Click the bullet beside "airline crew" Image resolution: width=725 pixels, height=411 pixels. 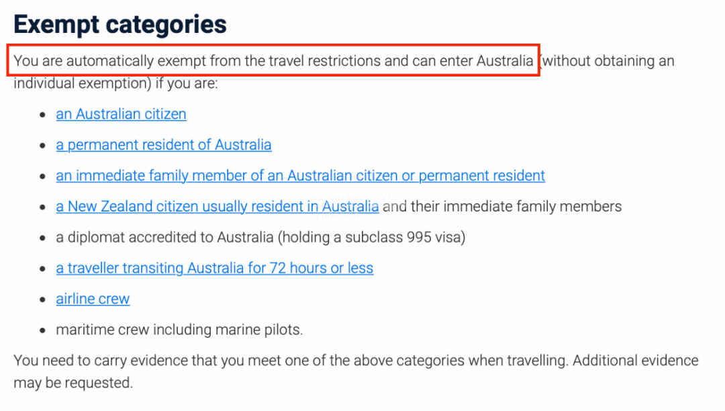point(42,300)
